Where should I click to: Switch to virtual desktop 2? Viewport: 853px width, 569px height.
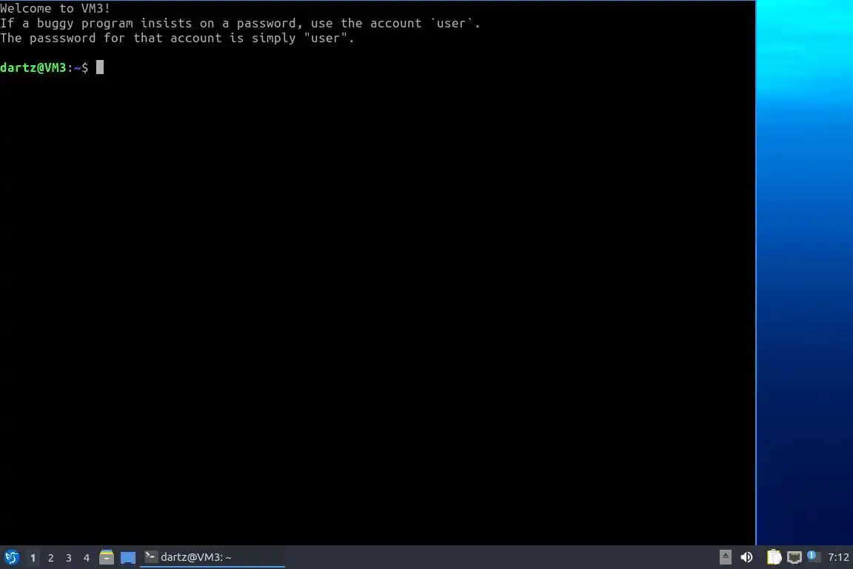coord(50,558)
